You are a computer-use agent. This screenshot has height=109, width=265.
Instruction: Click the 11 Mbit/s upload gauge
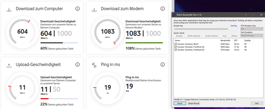pos(22,88)
